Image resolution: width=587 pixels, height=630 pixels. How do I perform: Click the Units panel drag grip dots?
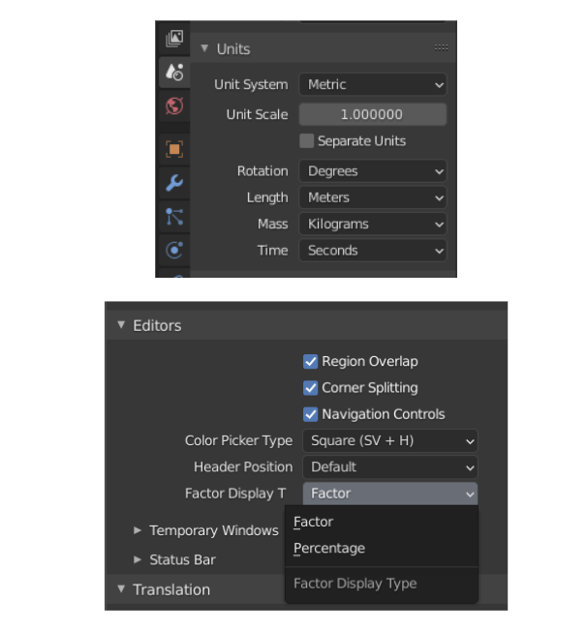click(x=441, y=47)
